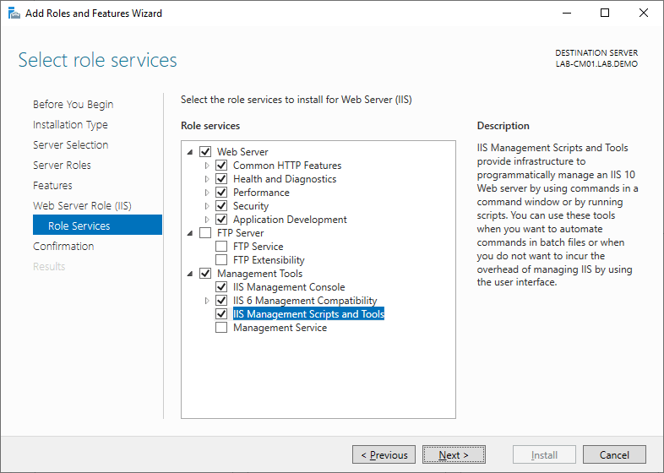
Task: Go to Server Roles step
Action: (62, 166)
